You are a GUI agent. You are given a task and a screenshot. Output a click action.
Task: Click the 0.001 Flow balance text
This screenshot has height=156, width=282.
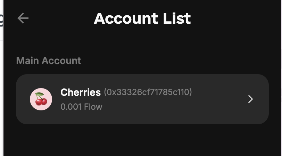coord(81,107)
